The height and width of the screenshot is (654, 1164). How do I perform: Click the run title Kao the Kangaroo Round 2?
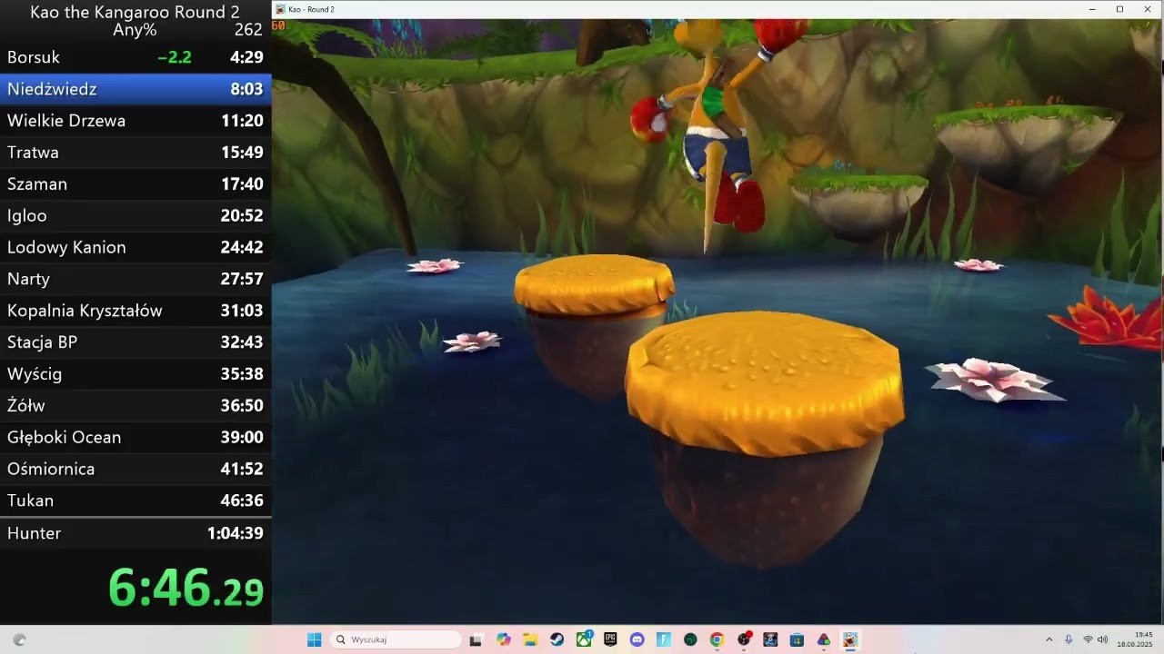click(135, 12)
